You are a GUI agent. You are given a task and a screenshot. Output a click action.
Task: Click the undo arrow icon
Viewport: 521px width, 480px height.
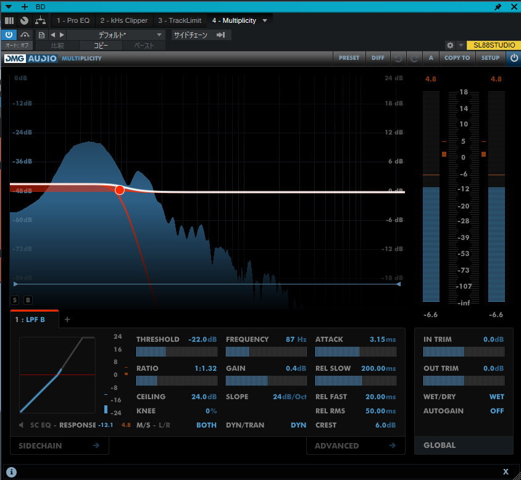tap(398, 58)
